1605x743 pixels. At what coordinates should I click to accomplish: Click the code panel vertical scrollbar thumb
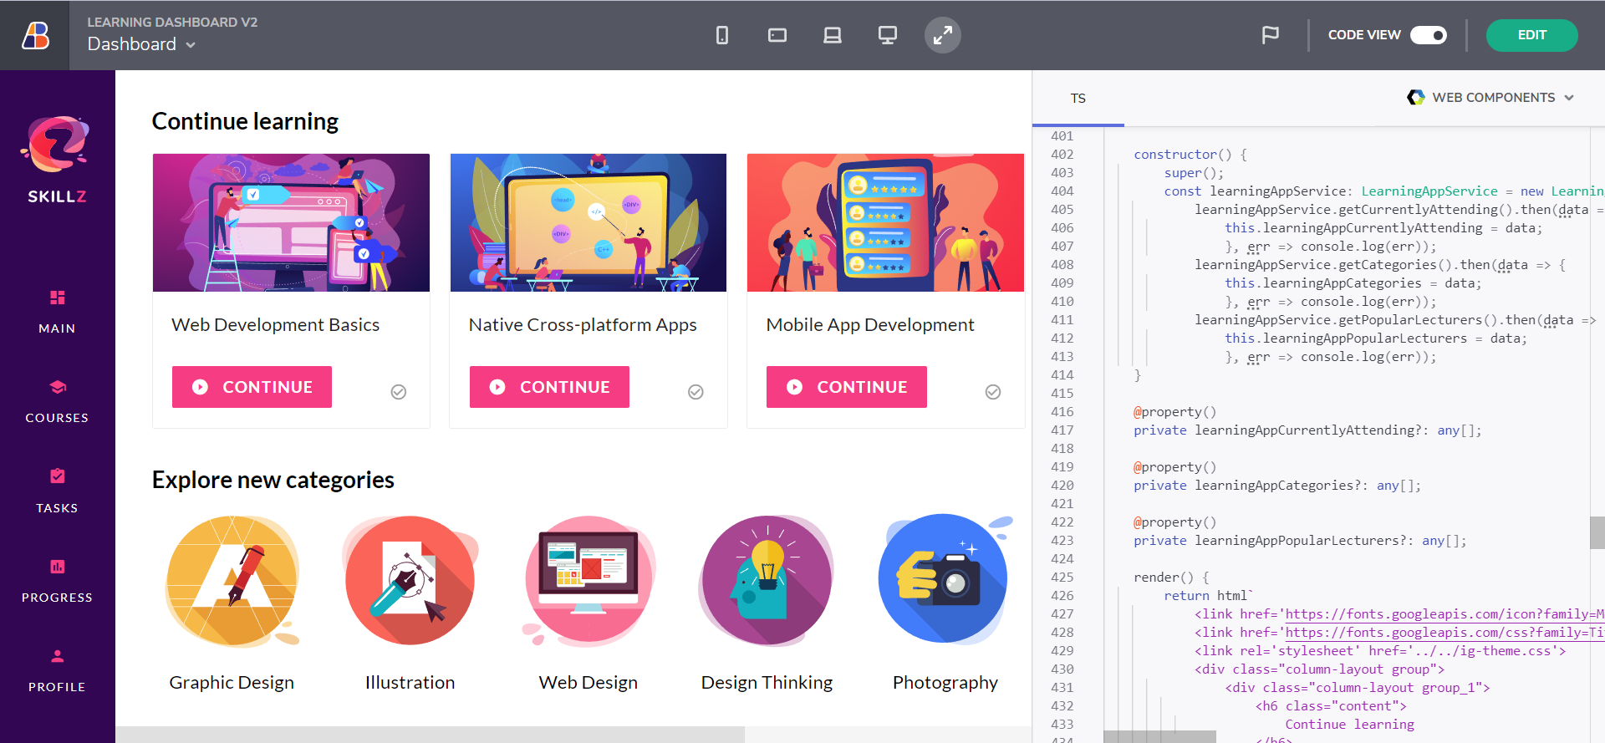pos(1597,532)
